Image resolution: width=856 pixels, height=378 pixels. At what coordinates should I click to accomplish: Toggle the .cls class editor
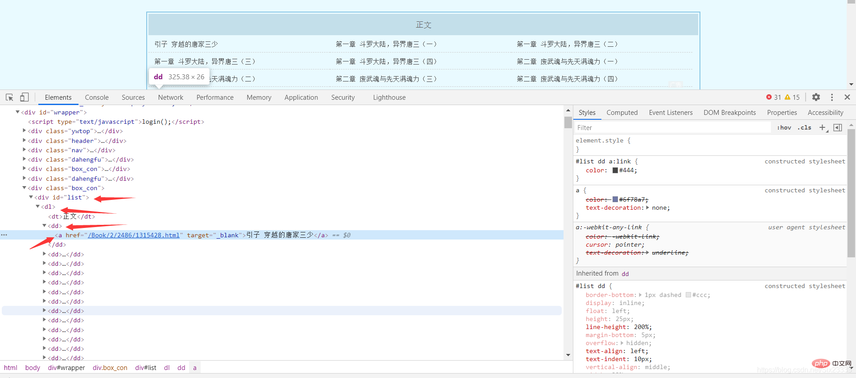click(x=805, y=128)
